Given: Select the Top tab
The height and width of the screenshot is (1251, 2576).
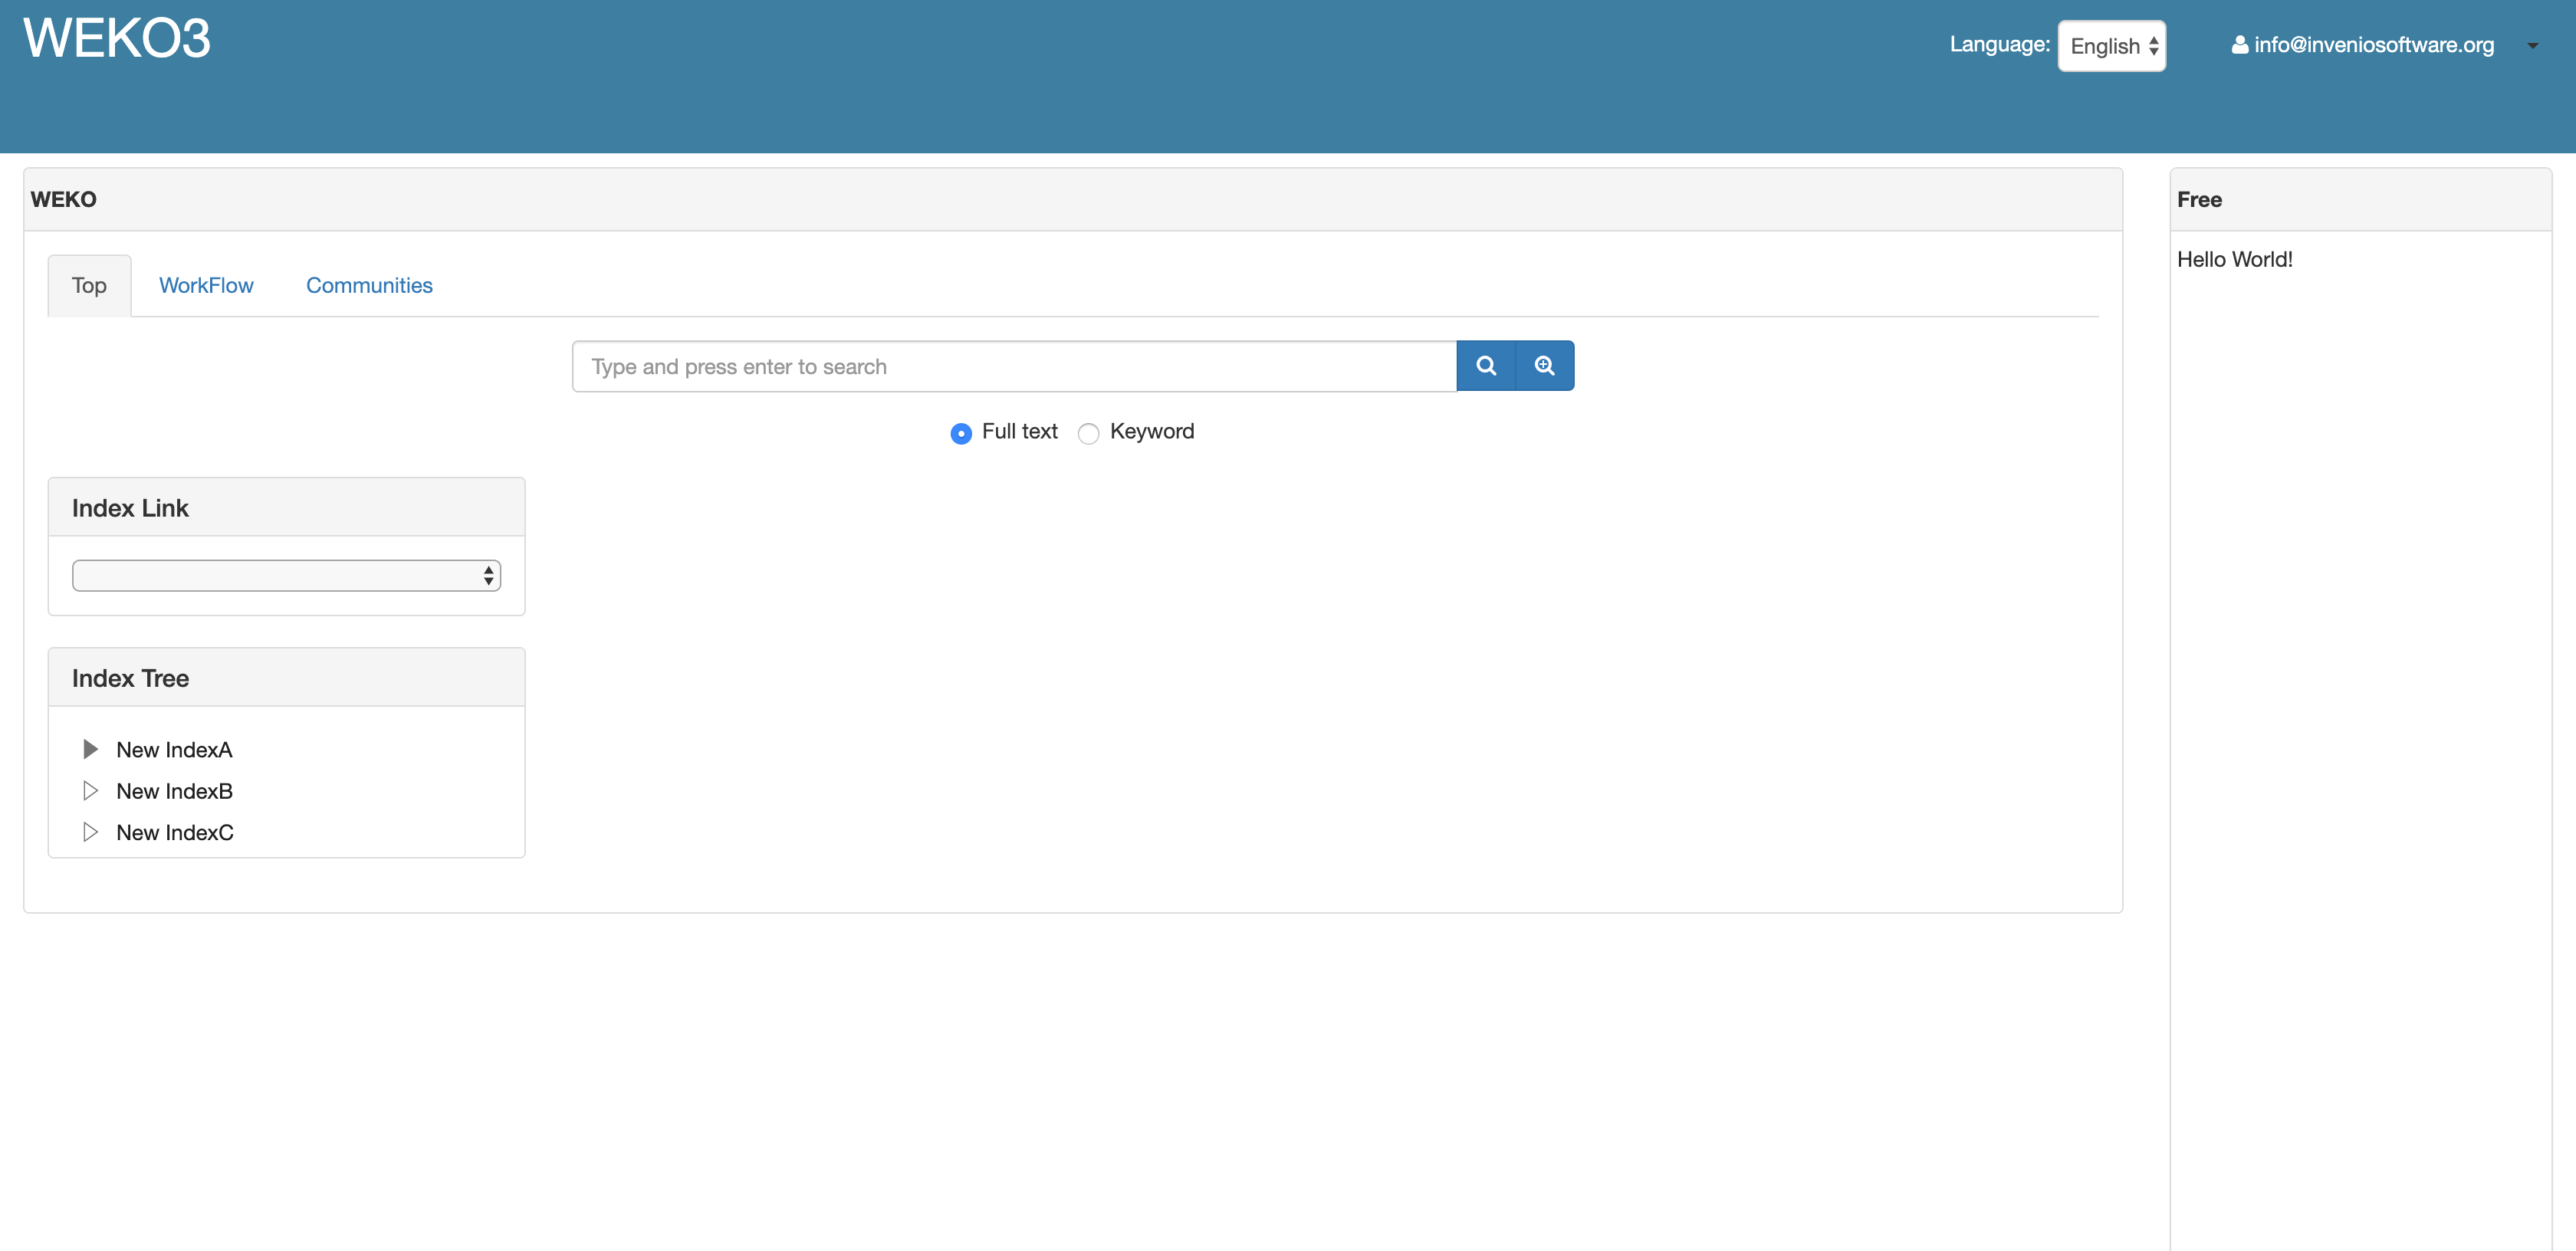Looking at the screenshot, I should [x=89, y=286].
